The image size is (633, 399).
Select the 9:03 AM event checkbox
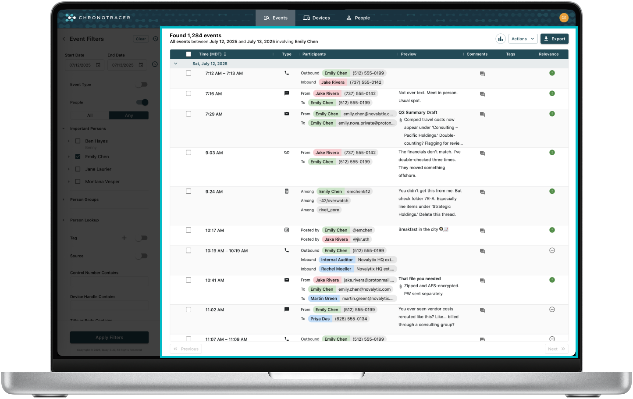coord(188,153)
